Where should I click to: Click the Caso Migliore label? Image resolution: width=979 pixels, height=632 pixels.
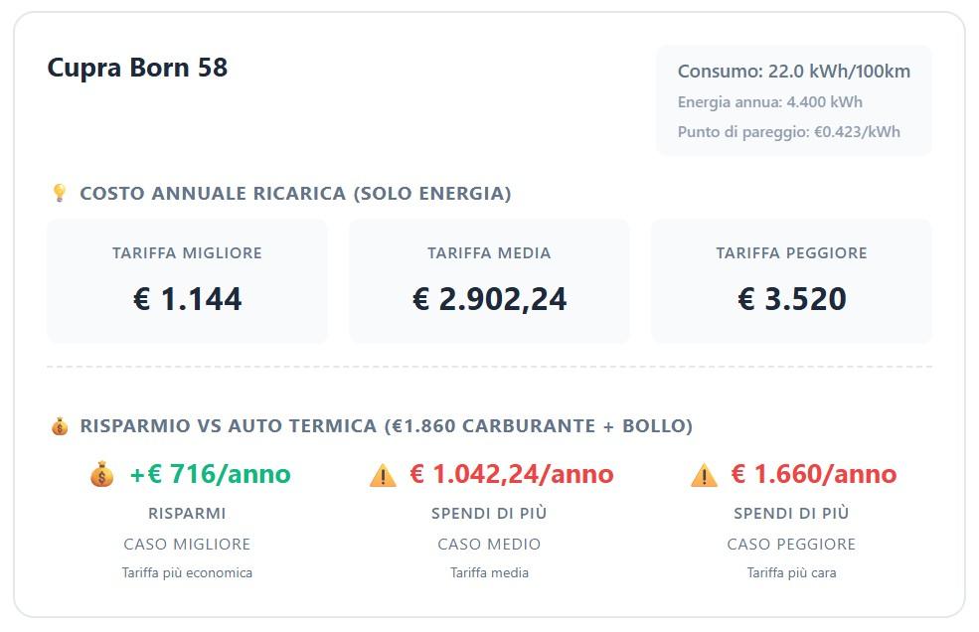click(x=187, y=545)
